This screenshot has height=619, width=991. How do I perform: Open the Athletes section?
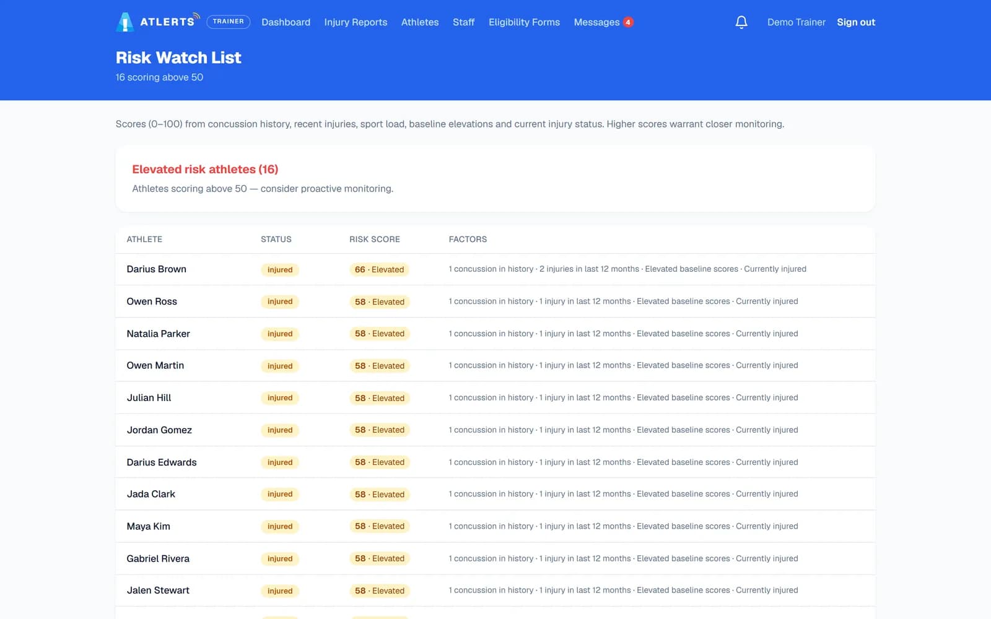click(420, 22)
